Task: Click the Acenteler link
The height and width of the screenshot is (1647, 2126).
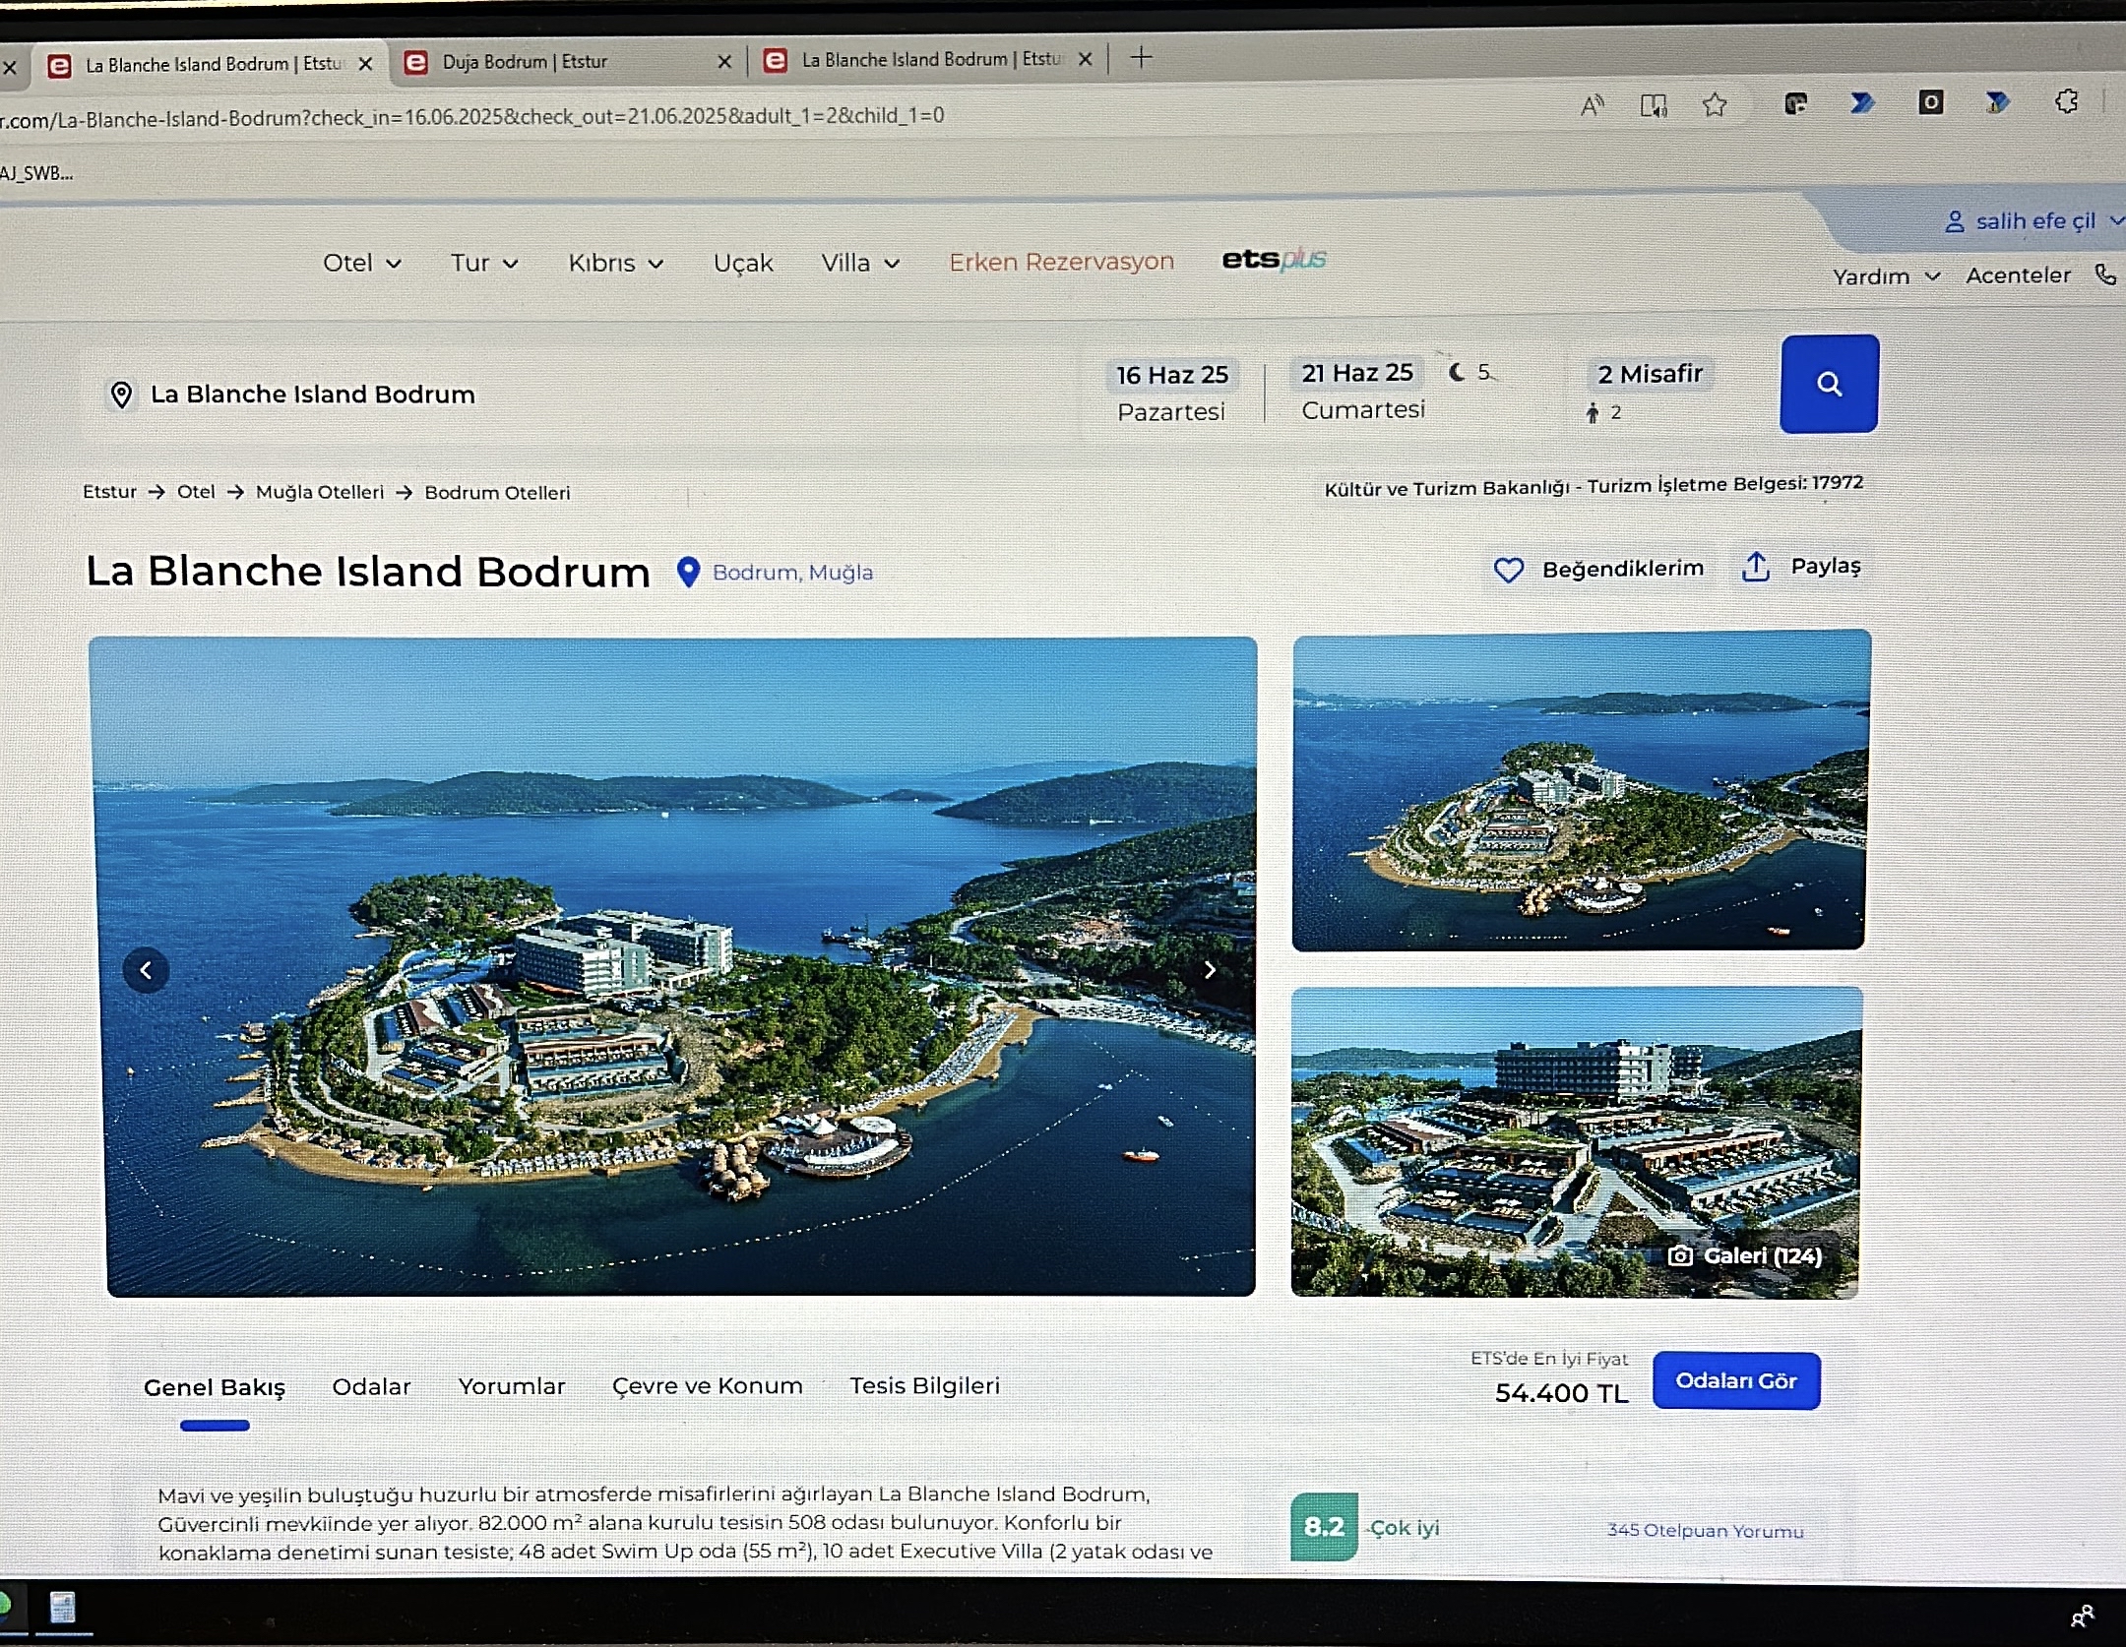Action: pos(2018,275)
